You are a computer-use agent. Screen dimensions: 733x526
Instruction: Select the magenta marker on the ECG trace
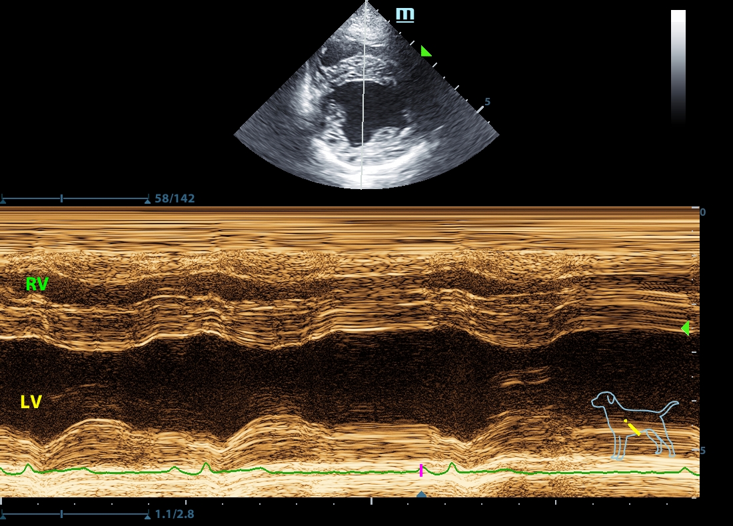pos(421,471)
